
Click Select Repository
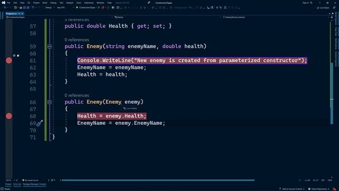click(319, 189)
